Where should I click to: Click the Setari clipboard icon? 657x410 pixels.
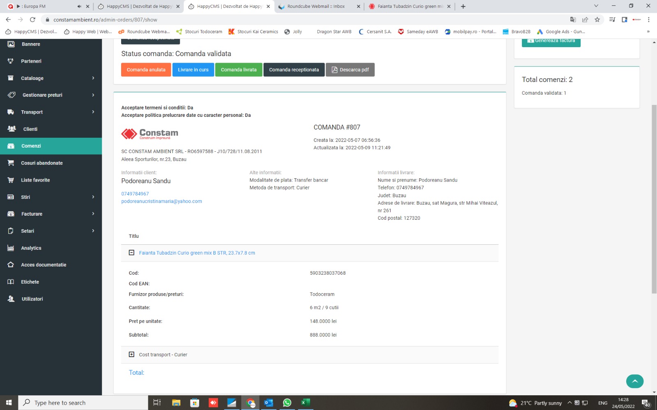(11, 231)
